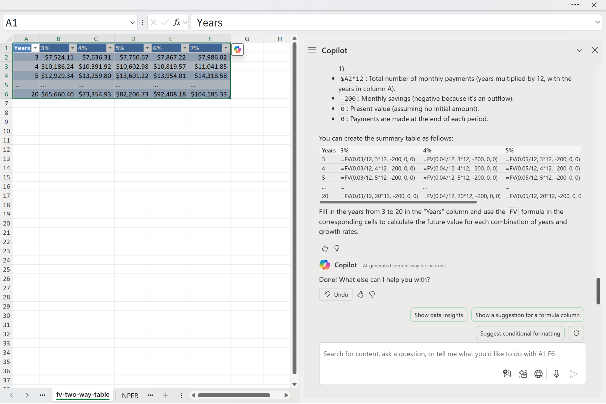
Task: Click the image attach icon in the prompt box
Action: click(507, 374)
